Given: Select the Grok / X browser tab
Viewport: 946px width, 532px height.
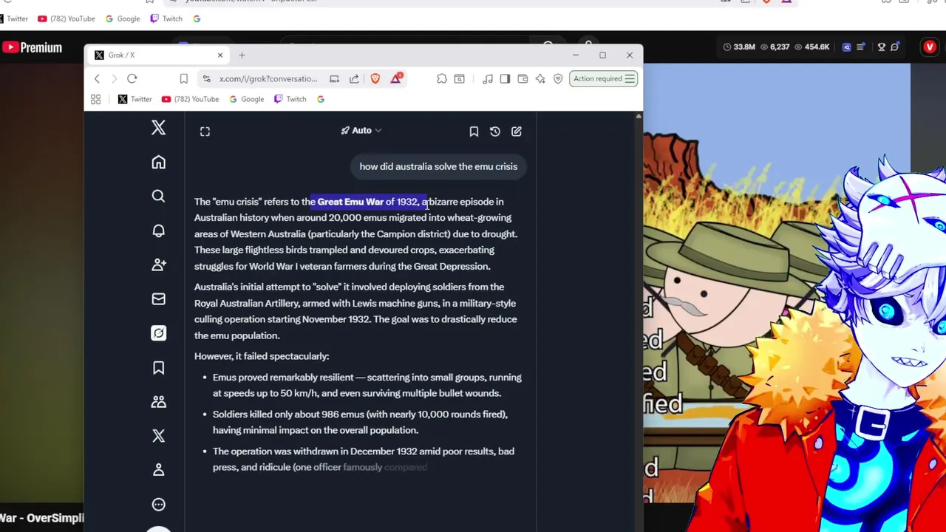Looking at the screenshot, I should pos(157,55).
